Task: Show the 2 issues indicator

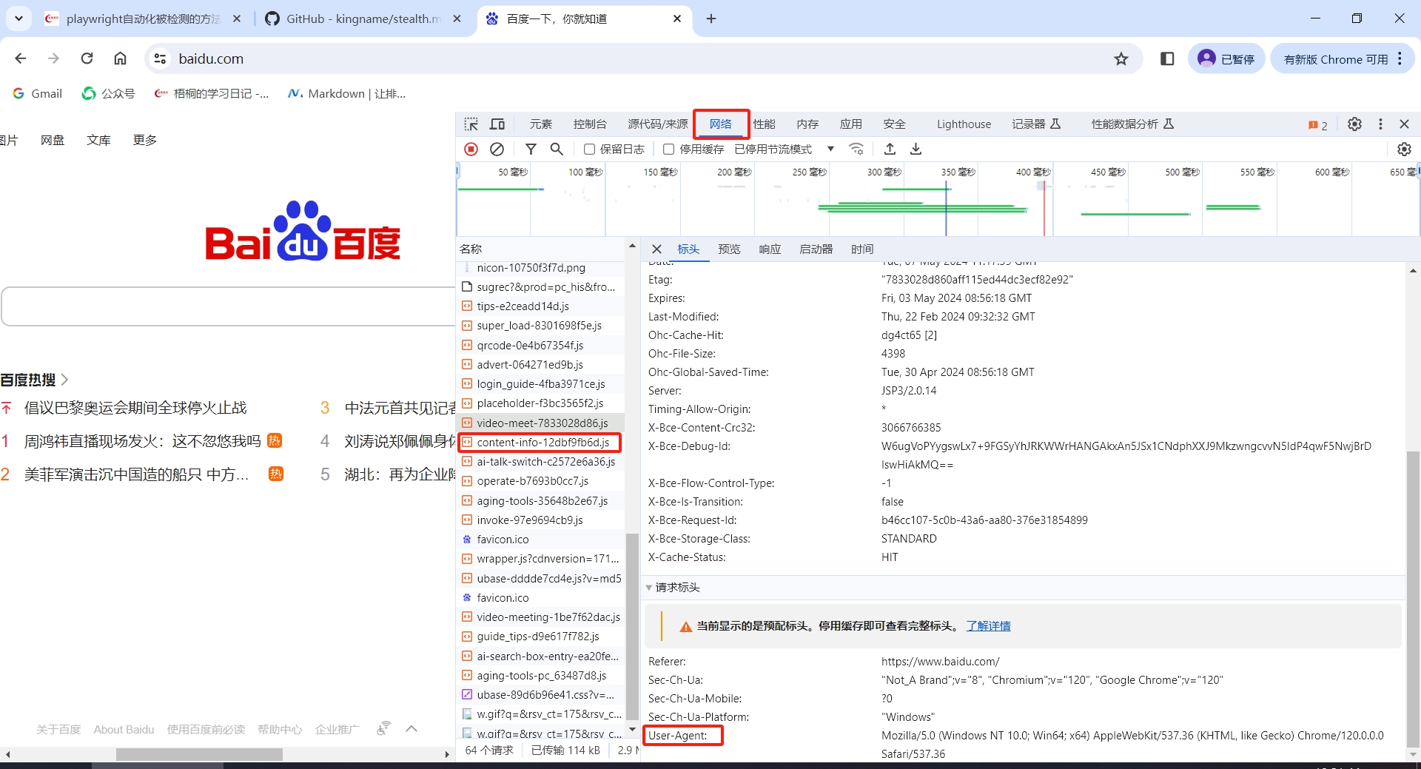Action: coord(1317,125)
